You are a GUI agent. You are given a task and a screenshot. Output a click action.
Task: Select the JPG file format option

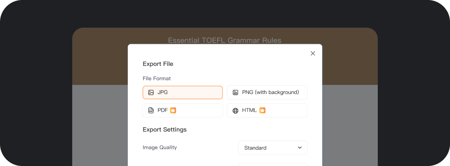[182, 93]
